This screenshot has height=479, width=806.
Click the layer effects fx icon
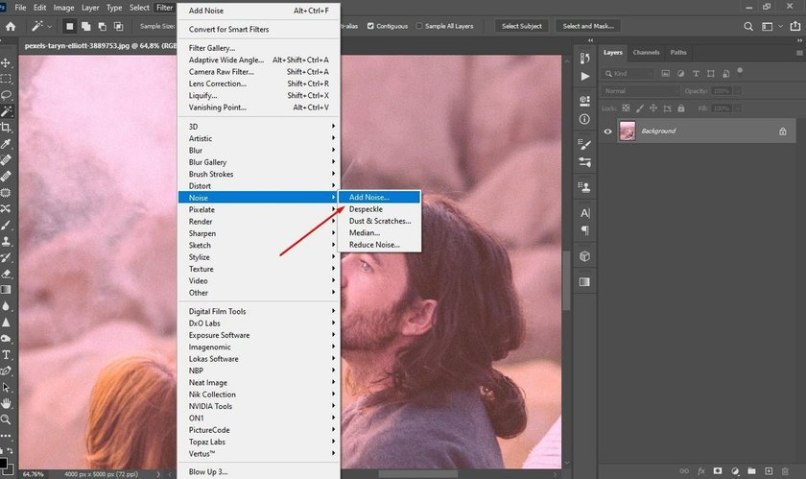pyautogui.click(x=701, y=470)
